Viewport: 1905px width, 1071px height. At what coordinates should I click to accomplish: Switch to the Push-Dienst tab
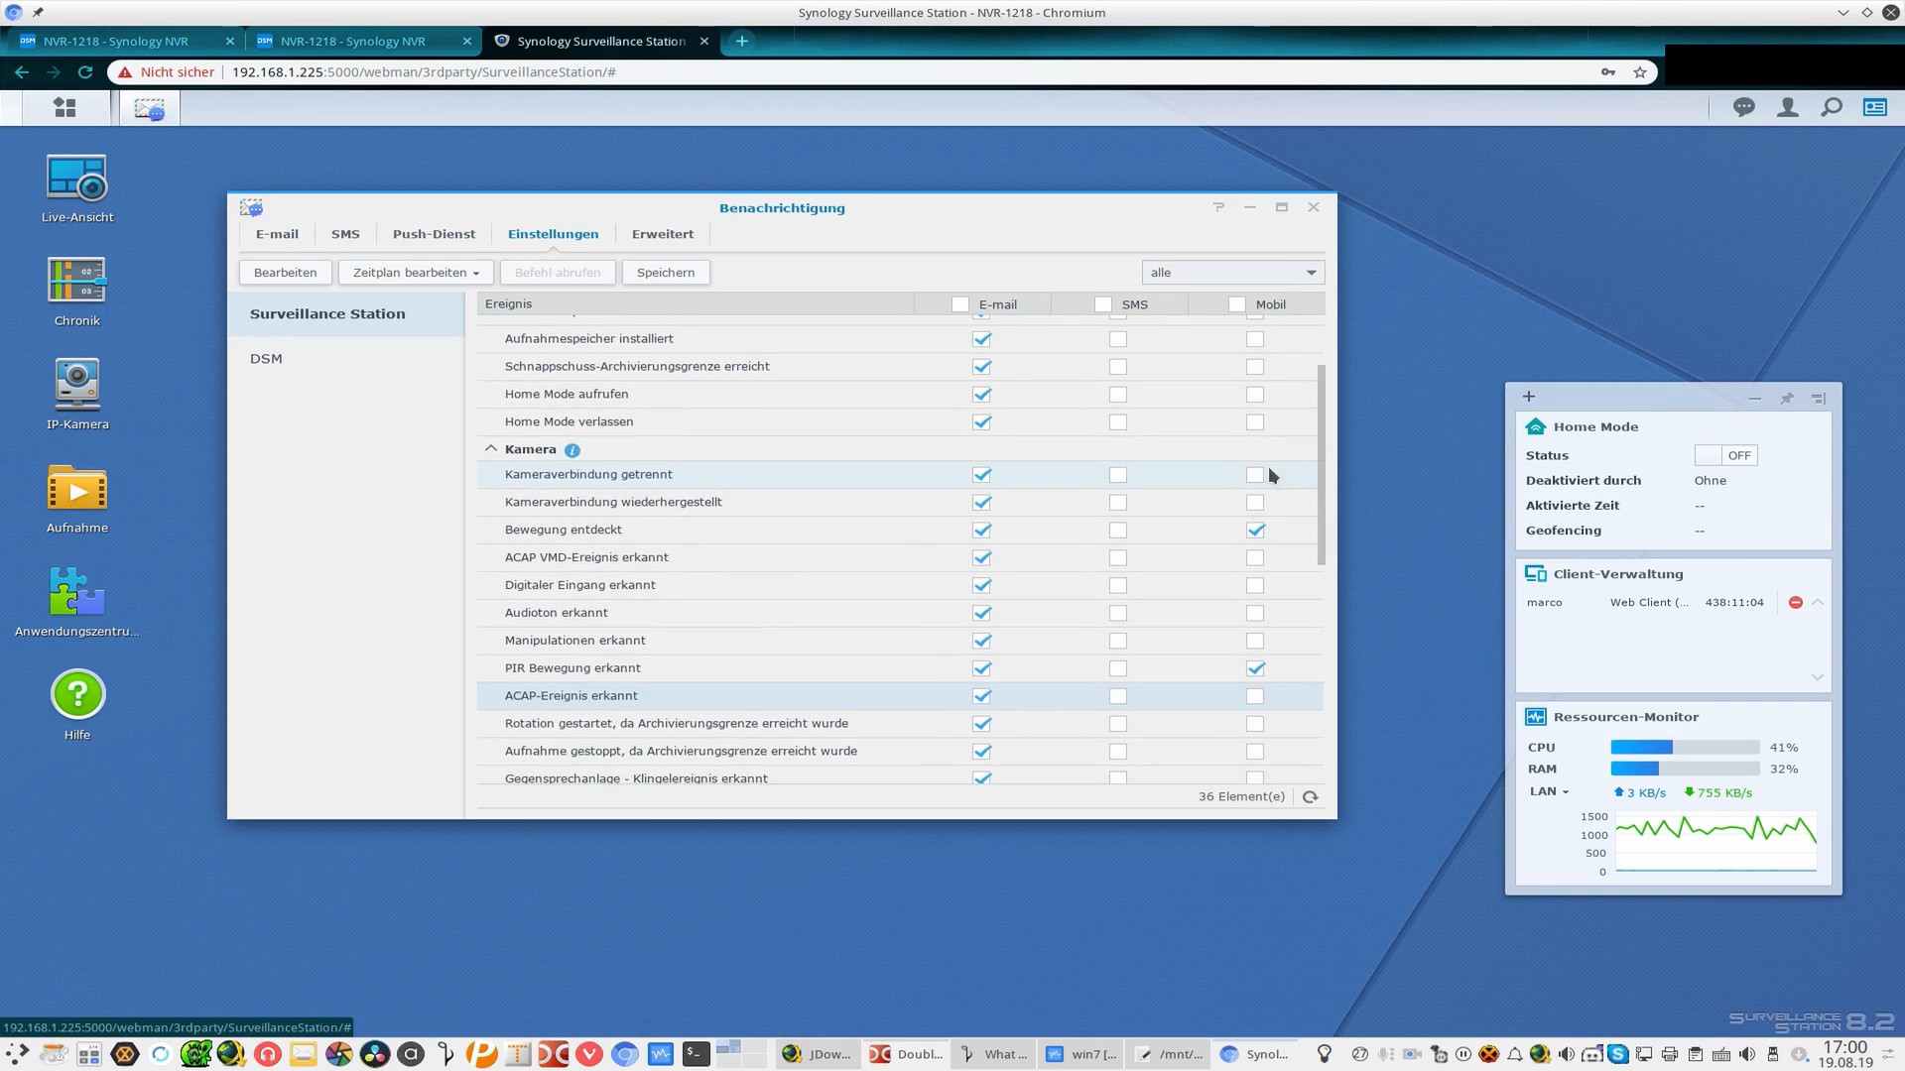434,235
